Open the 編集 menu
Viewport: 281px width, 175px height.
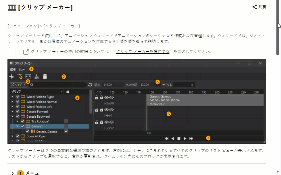pos(13,69)
